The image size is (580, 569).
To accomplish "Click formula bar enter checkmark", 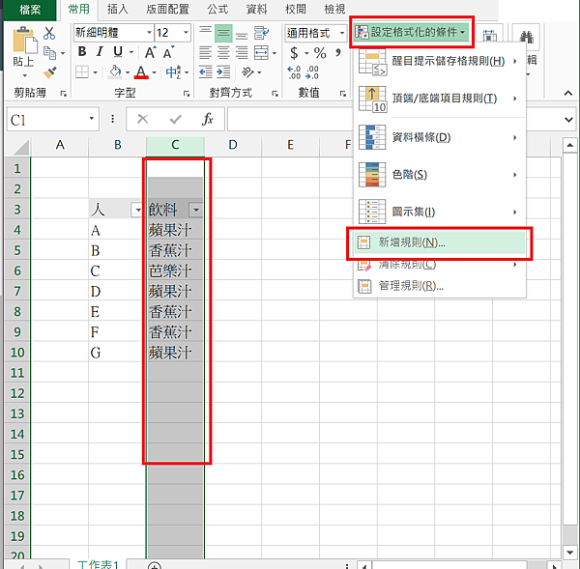I will pos(175,119).
